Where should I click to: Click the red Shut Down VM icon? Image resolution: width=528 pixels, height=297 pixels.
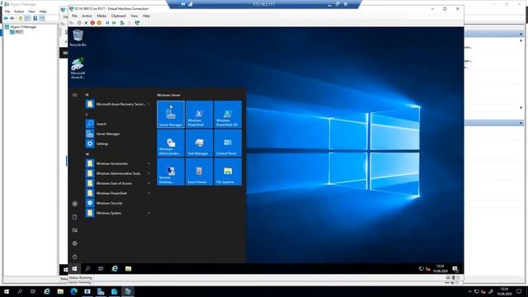pyautogui.click(x=92, y=23)
